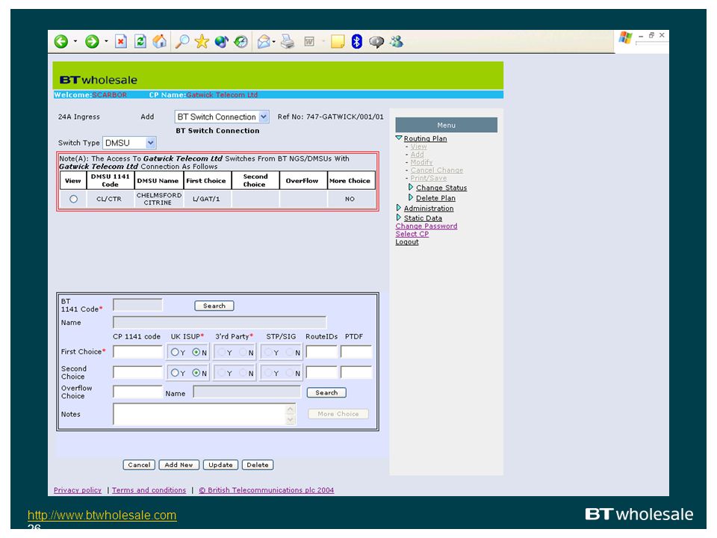Click the Overflow Choice code field
Screen dimensions: 717x538
(x=137, y=392)
